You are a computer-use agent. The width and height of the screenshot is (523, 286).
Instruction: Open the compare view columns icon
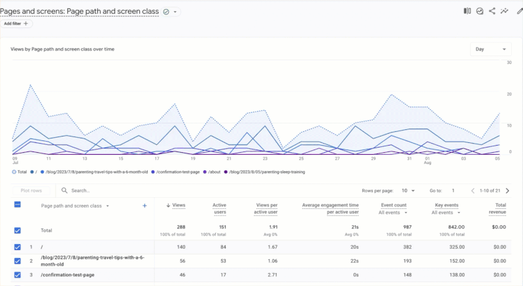(467, 11)
